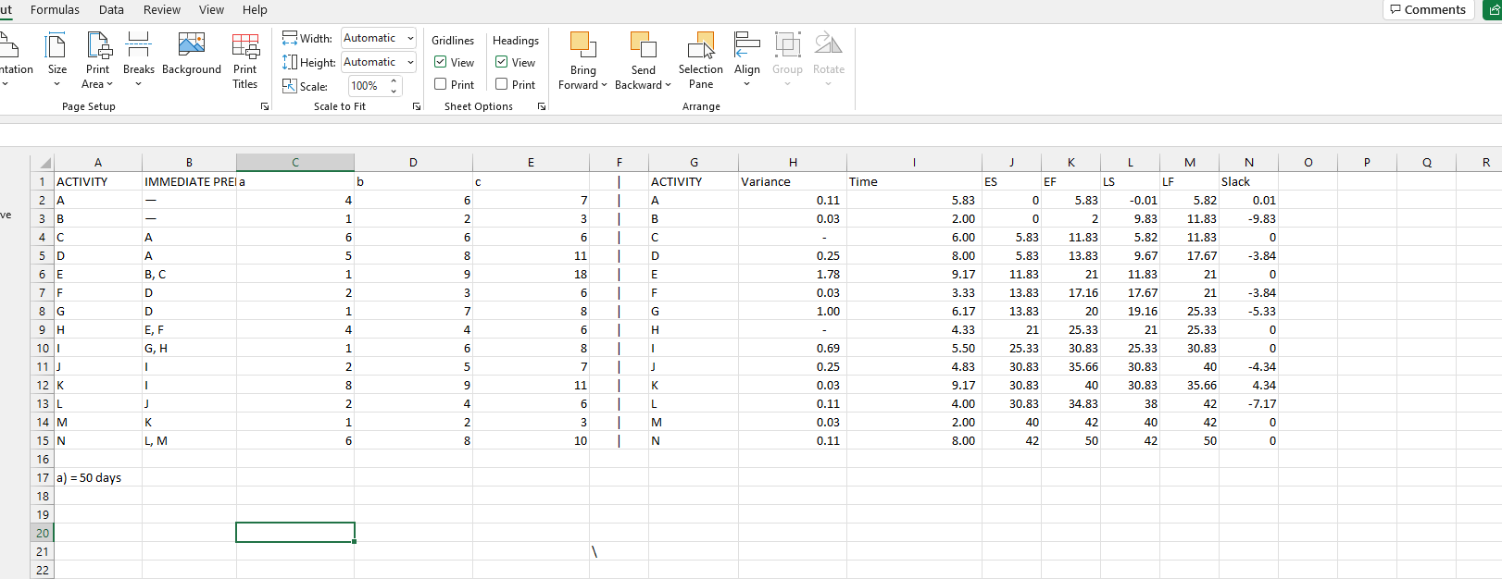Open the Size page setup icon
The height and width of the screenshot is (579, 1502).
click(56, 45)
